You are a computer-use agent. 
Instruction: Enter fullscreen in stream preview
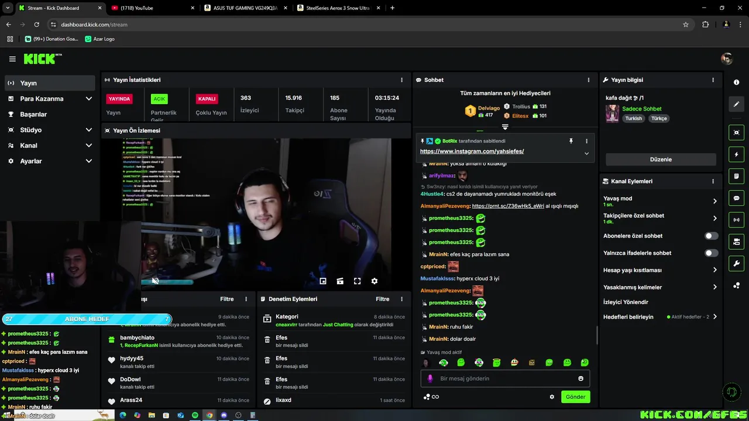pyautogui.click(x=357, y=281)
